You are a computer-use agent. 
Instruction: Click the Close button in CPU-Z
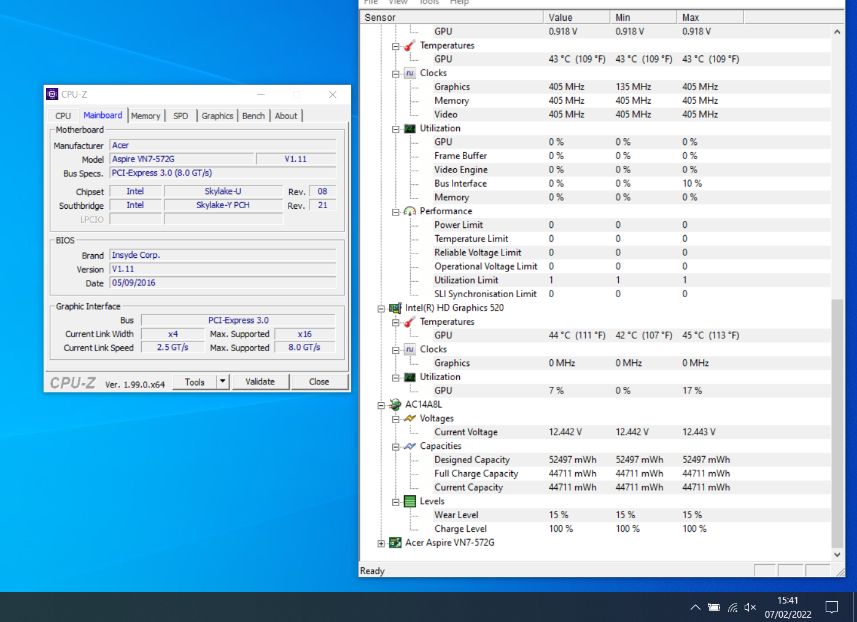(319, 382)
